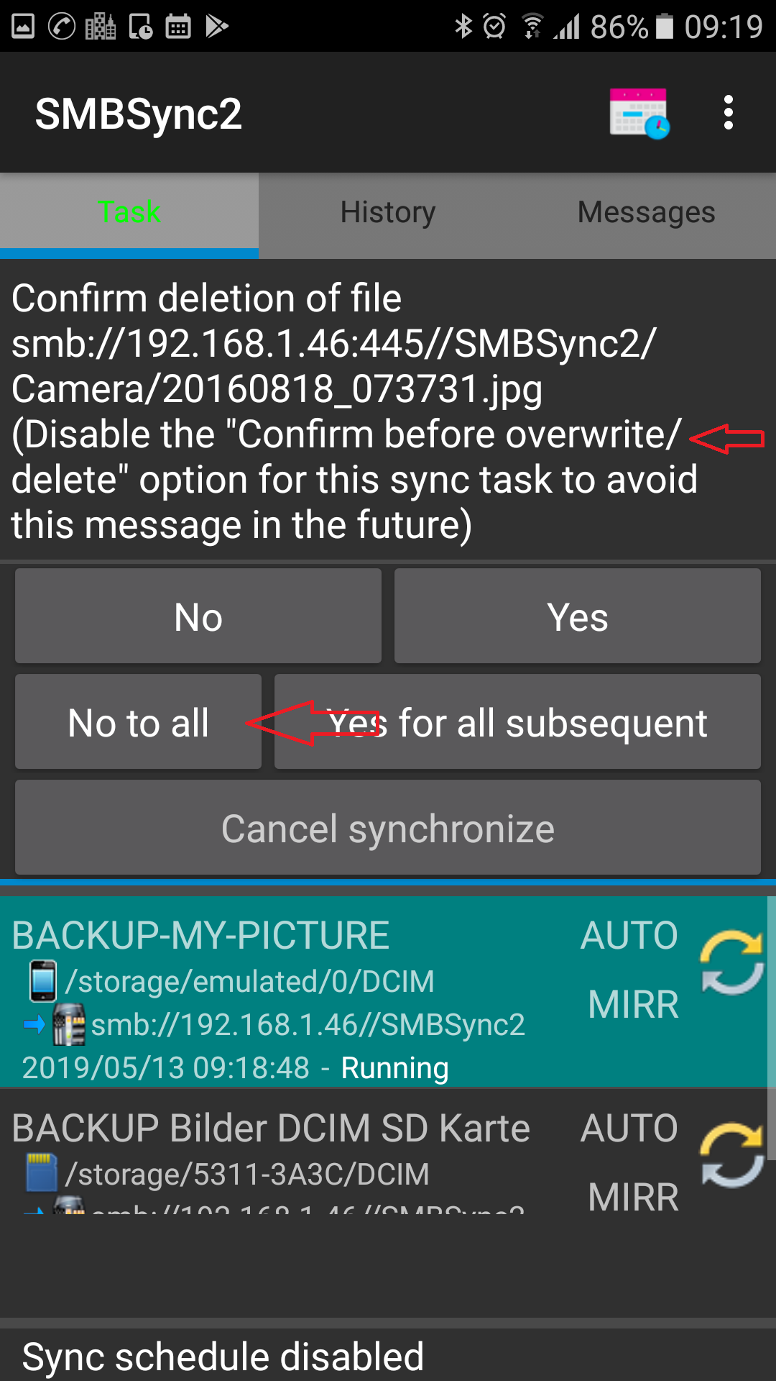Tap the No to all button

coord(138,722)
